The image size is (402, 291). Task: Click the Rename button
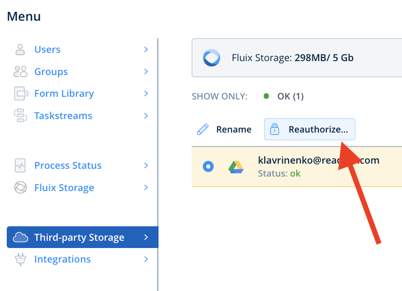[x=224, y=129]
